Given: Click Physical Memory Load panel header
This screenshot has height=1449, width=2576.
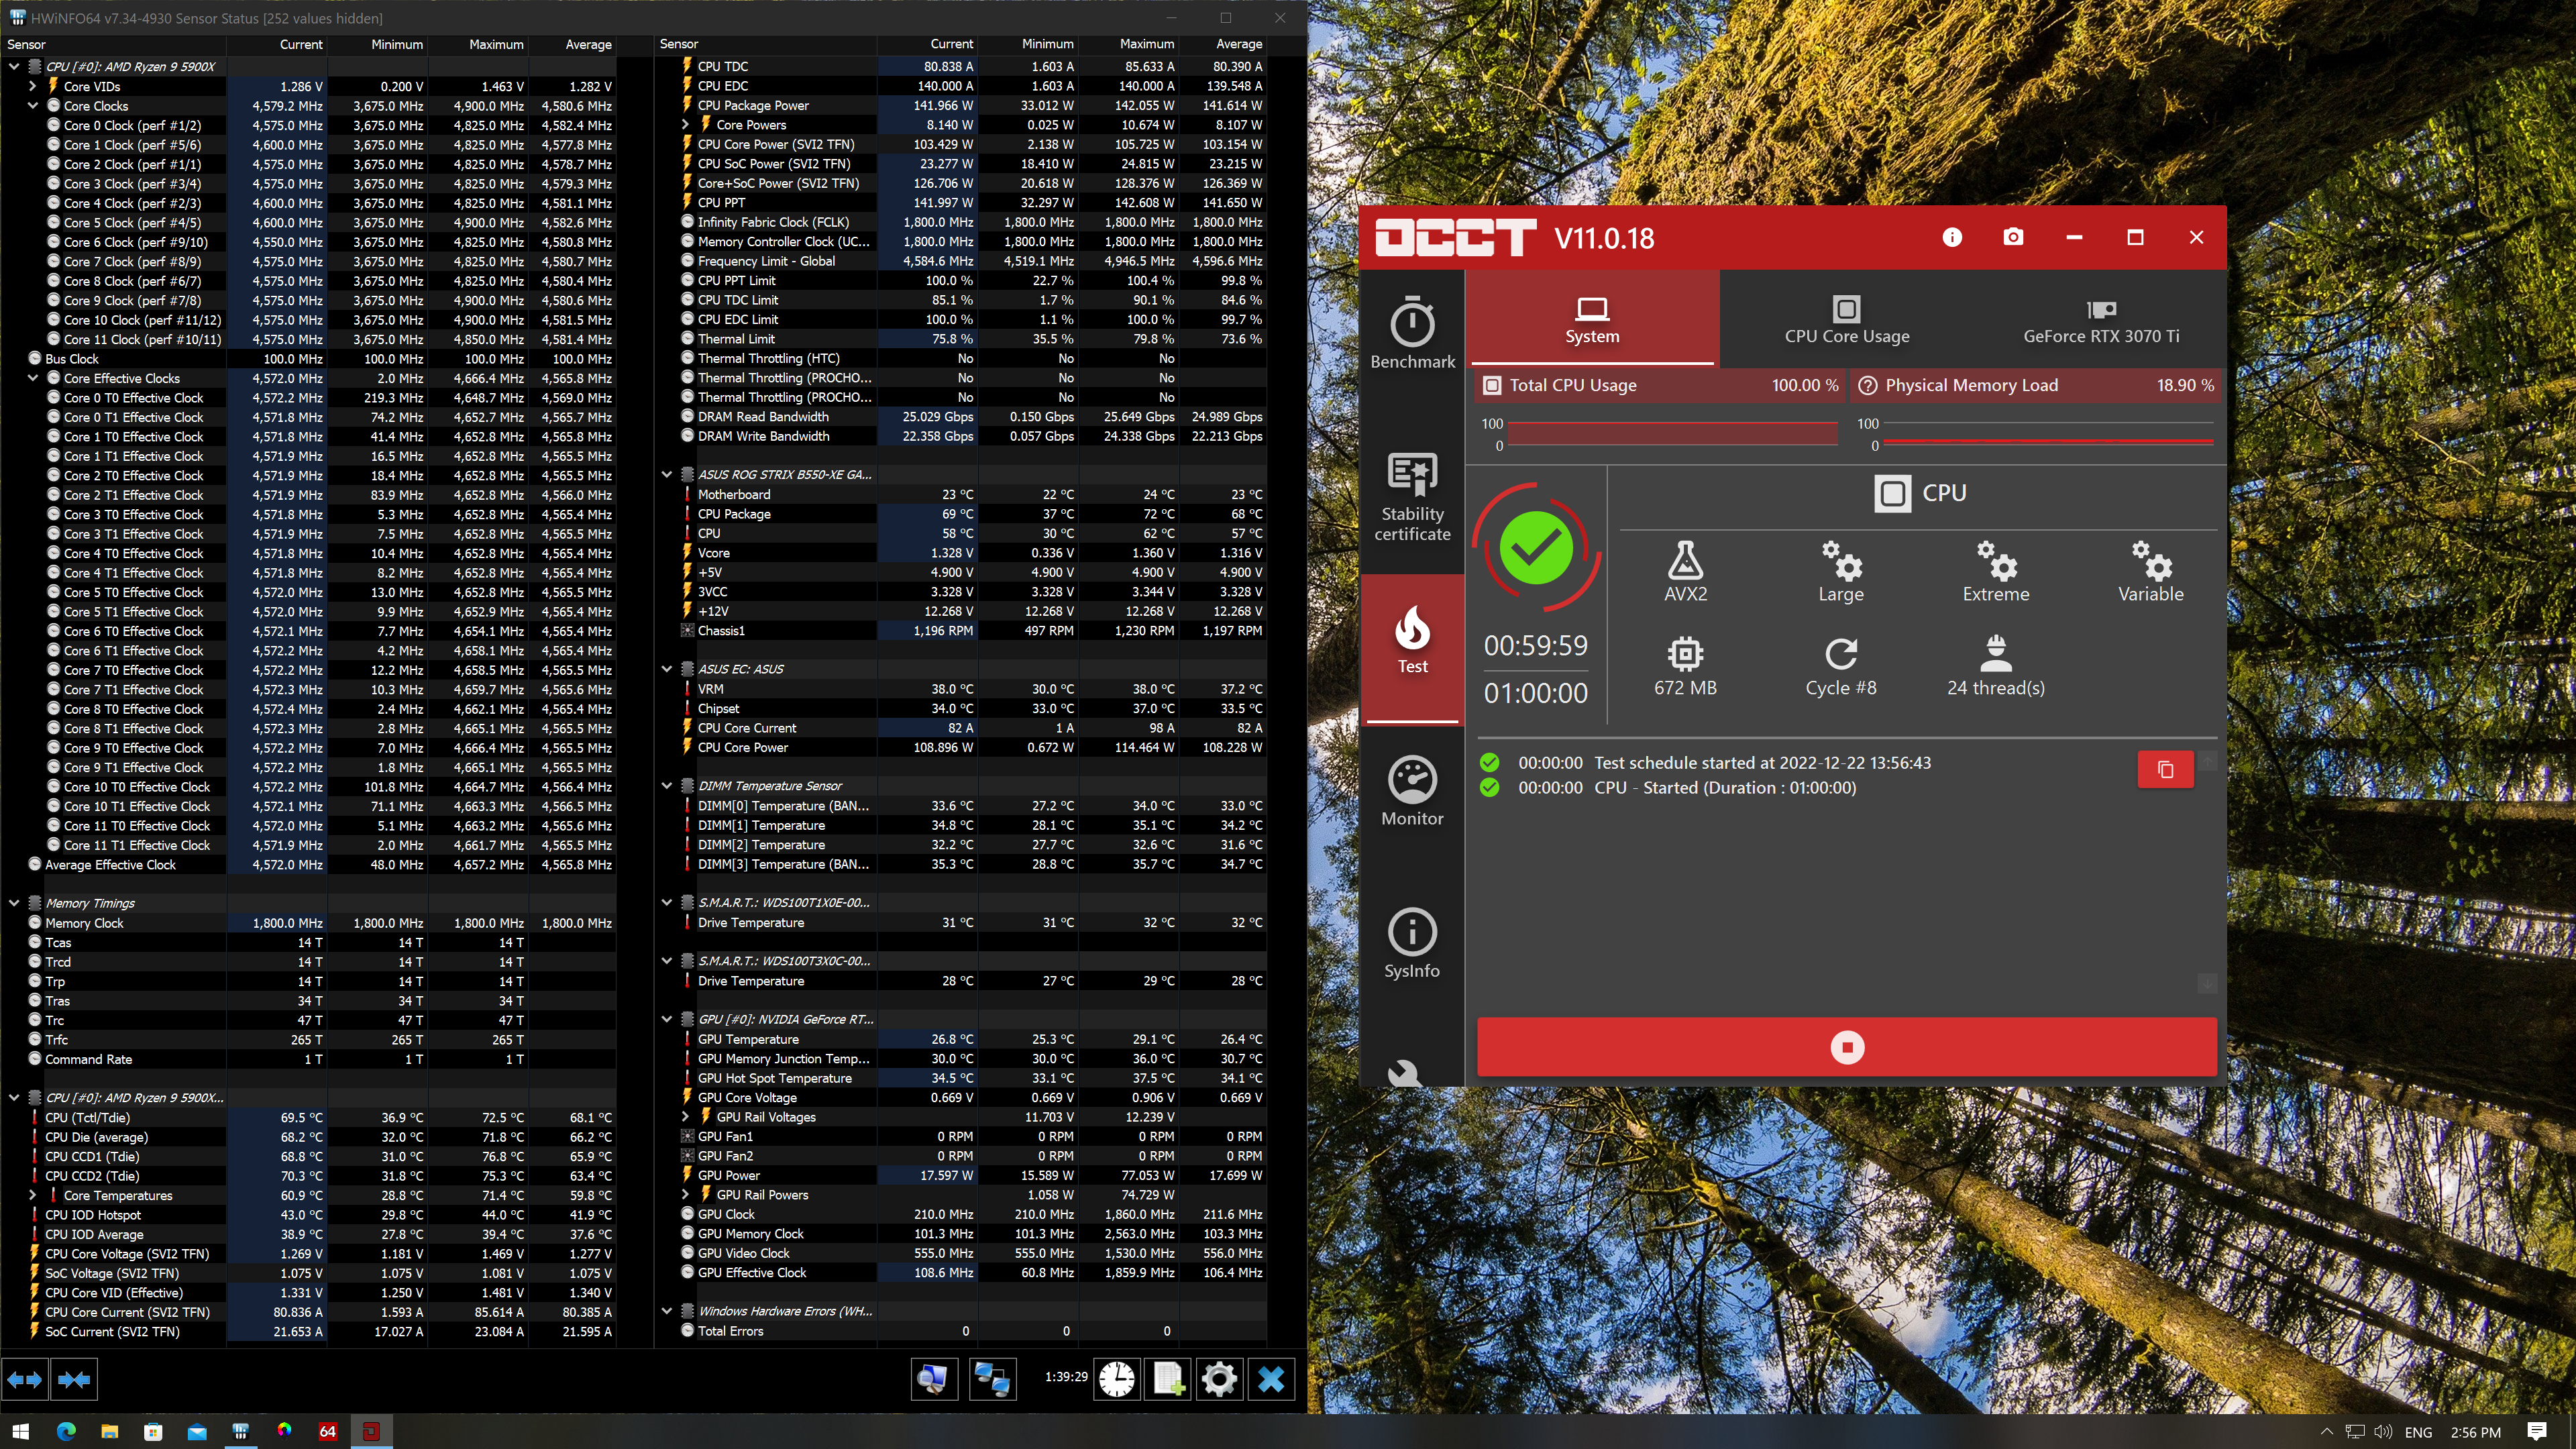Looking at the screenshot, I should [2036, 385].
